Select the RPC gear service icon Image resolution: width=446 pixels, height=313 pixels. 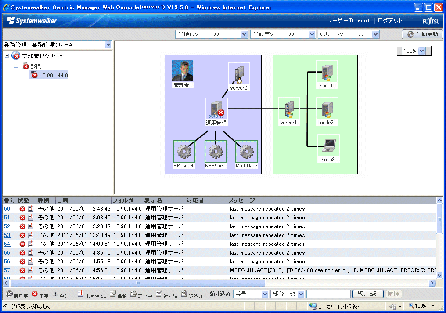click(x=184, y=152)
